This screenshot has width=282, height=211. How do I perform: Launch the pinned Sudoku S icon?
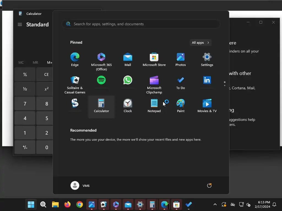(x=75, y=103)
